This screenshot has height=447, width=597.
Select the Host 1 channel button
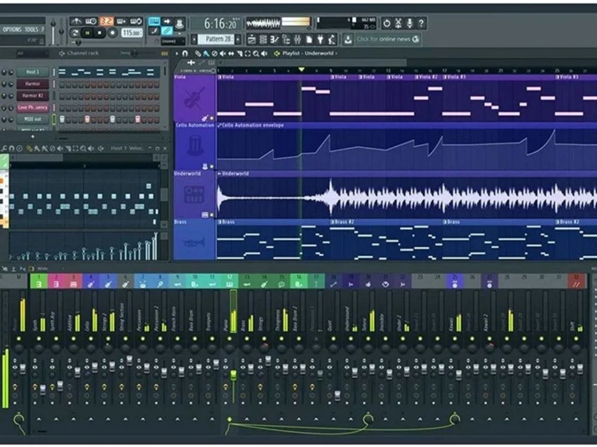pos(33,72)
